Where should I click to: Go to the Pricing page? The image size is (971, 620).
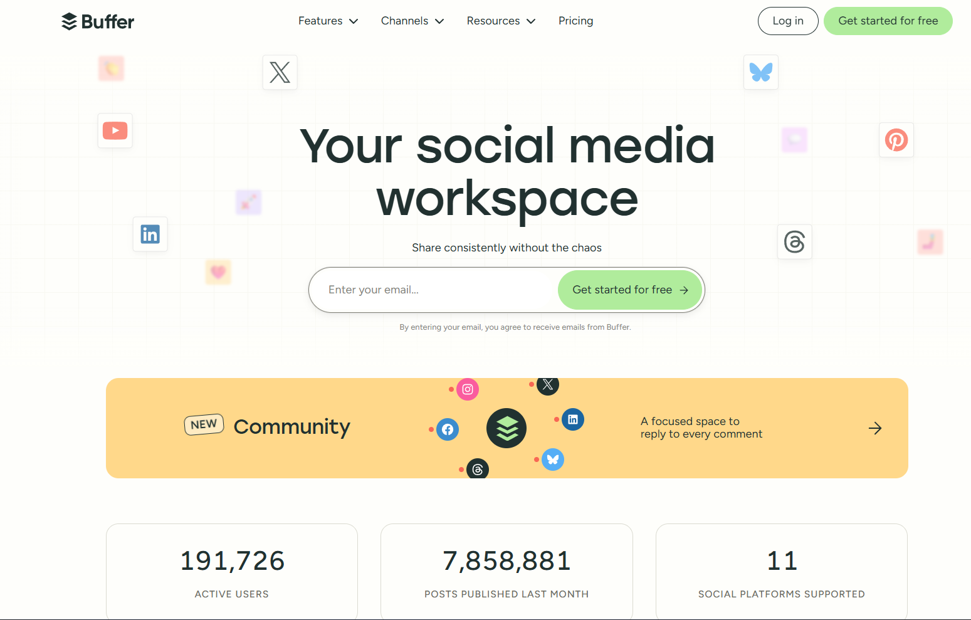pos(575,21)
